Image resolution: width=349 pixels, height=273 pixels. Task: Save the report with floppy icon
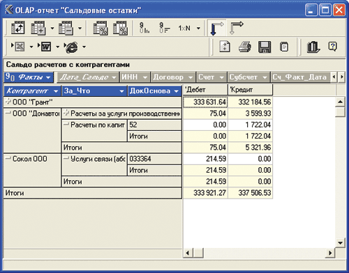pos(265,47)
